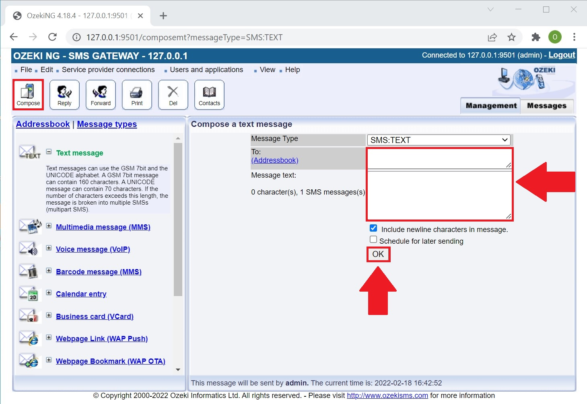The height and width of the screenshot is (404, 587).
Task: Open the Message Type SMS:TEXT dropdown
Action: [439, 140]
